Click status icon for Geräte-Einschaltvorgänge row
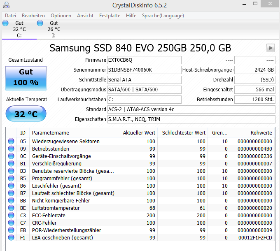The image size is (280, 251). click(x=11, y=156)
